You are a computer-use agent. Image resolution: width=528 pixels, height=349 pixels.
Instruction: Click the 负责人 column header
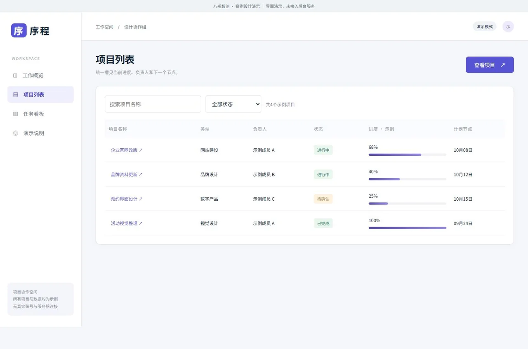pyautogui.click(x=260, y=129)
